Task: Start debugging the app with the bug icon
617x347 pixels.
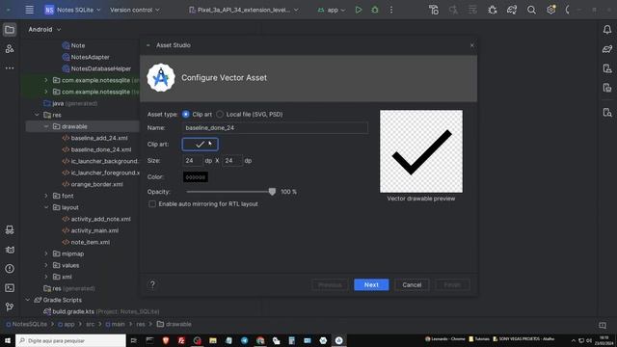Action: pyautogui.click(x=375, y=10)
